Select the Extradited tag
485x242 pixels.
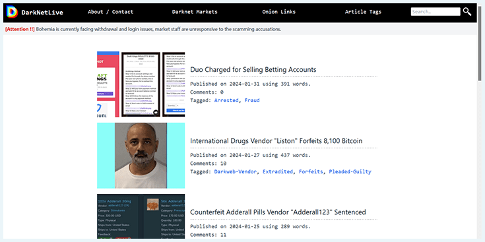pos(278,171)
